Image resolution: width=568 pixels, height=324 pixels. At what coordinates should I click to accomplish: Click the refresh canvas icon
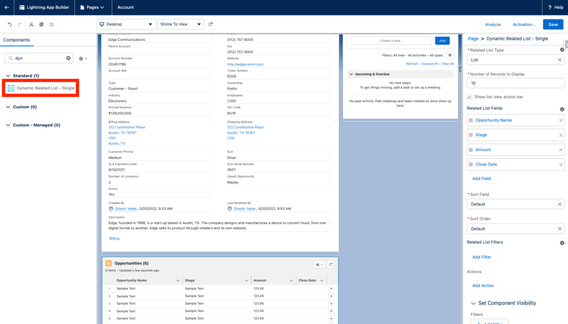coord(211,24)
